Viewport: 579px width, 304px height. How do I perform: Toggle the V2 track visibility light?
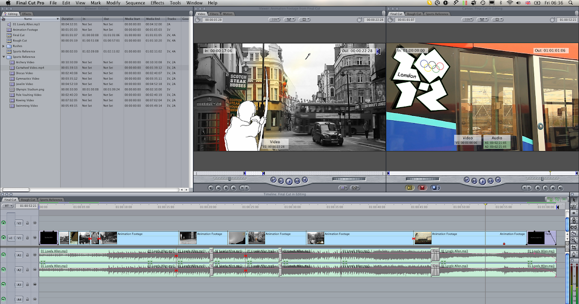(x=3, y=223)
